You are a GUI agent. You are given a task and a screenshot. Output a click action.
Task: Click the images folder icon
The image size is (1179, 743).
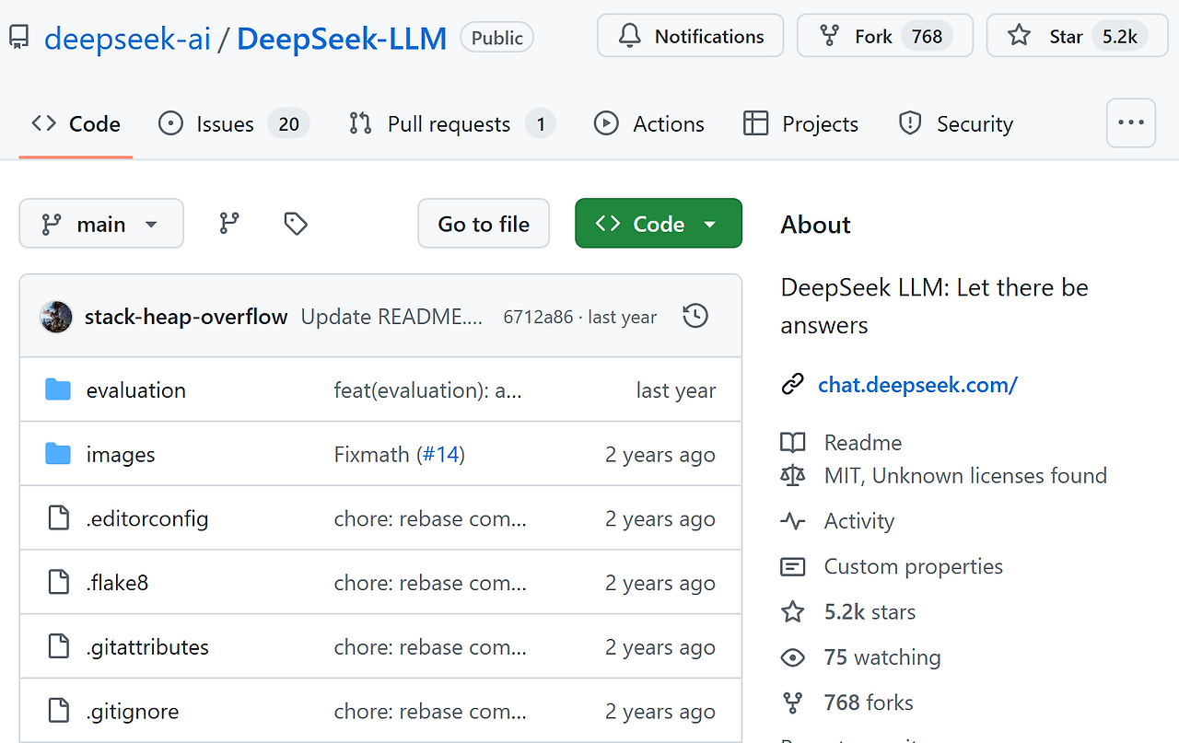pyautogui.click(x=58, y=455)
